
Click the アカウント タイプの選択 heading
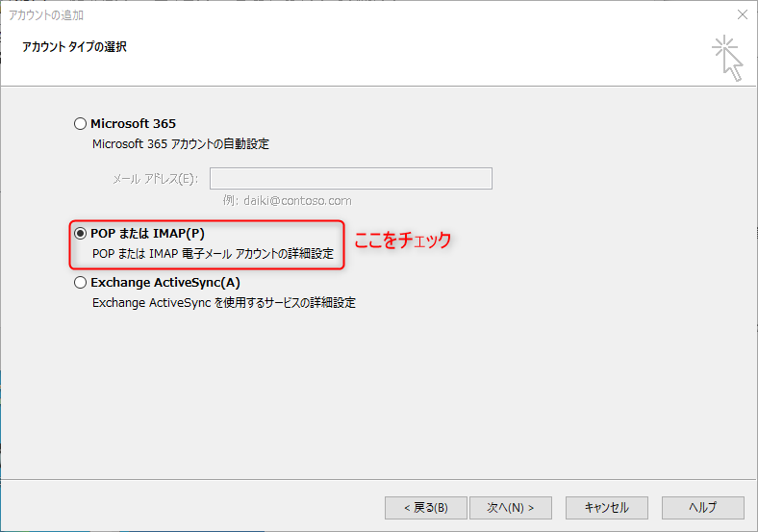74,47
